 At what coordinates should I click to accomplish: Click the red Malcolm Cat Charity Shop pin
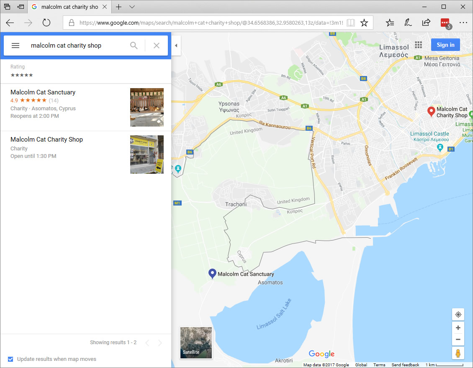pyautogui.click(x=431, y=111)
